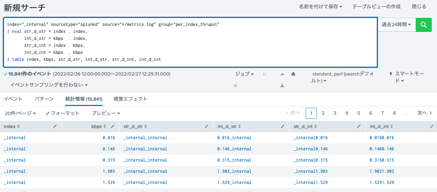Click kbps value 0.016
This screenshot has width=437, height=192.
coord(109,138)
